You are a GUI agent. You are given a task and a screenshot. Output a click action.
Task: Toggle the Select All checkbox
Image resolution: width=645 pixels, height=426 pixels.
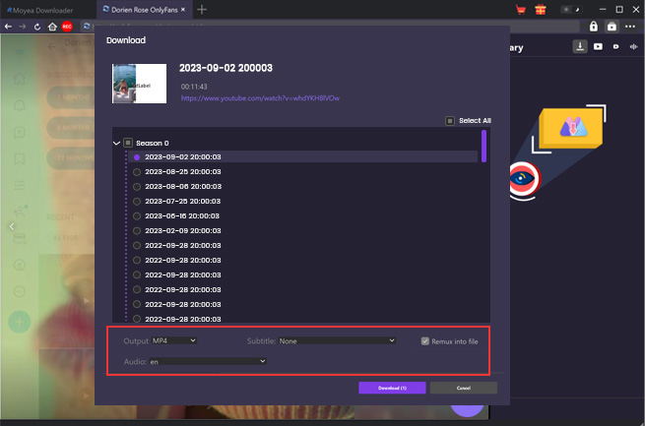coord(450,121)
